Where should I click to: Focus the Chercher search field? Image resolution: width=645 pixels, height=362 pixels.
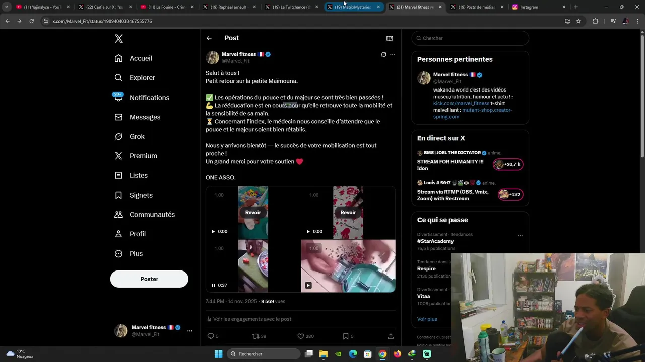pyautogui.click(x=470, y=38)
